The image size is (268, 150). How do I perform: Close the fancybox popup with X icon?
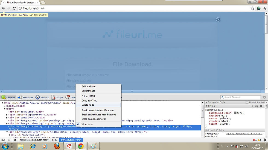point(218,19)
